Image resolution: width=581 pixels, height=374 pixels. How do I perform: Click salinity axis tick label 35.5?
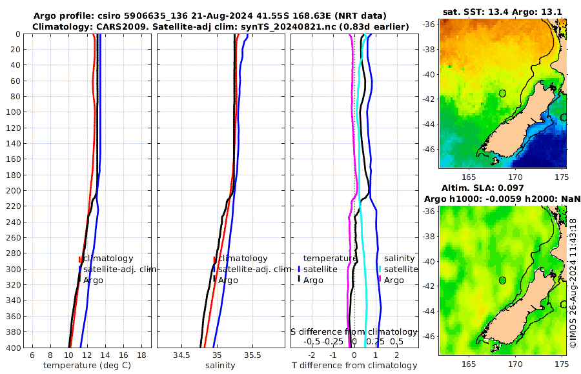(252, 355)
